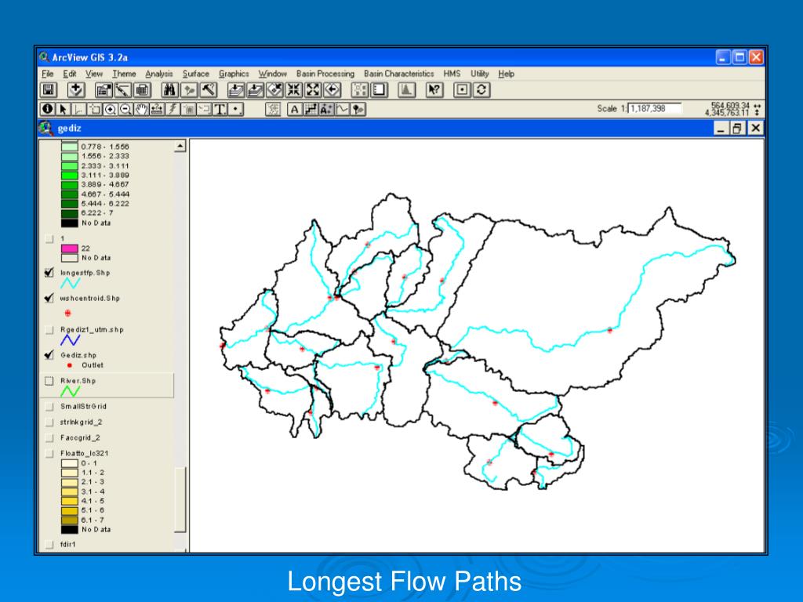Enable the Floatto_lc321 theme checkbox
This screenshot has width=803, height=602.
tap(49, 453)
